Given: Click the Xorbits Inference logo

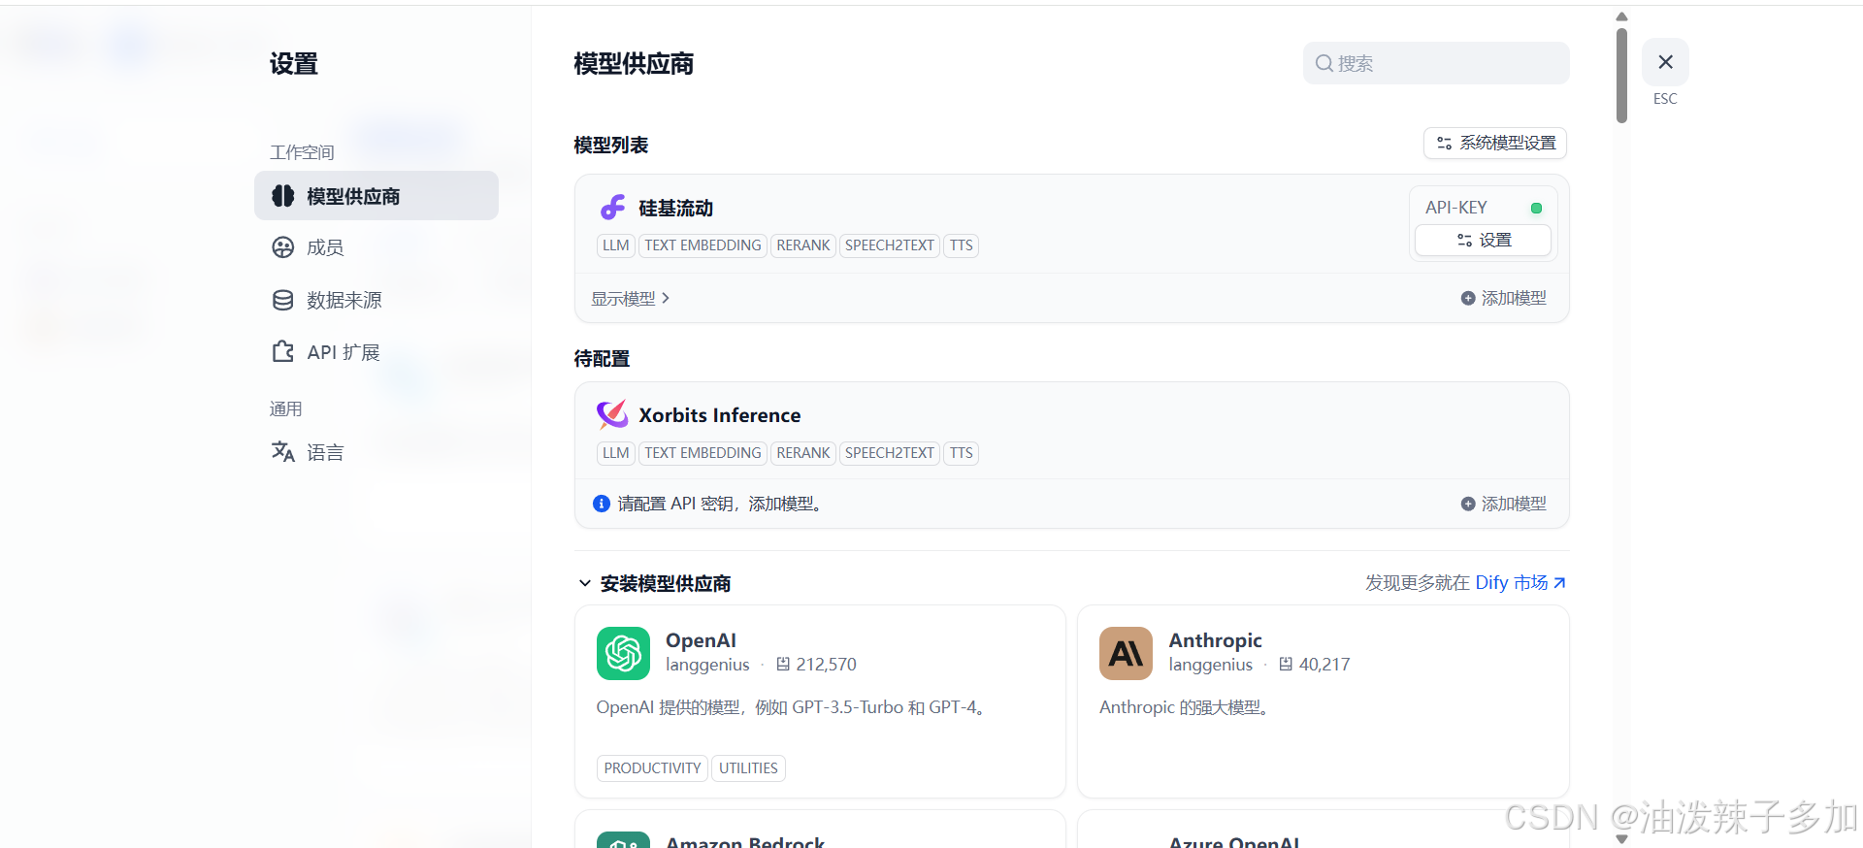Looking at the screenshot, I should 612,414.
